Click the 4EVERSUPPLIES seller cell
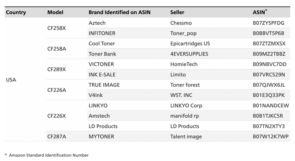295x161 pixels. (189, 54)
